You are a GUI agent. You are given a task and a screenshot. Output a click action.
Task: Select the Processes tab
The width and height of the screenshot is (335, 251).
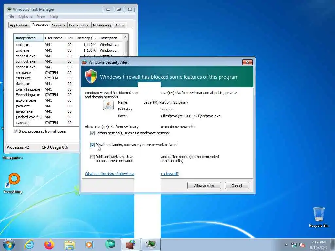pyautogui.click(x=40, y=25)
